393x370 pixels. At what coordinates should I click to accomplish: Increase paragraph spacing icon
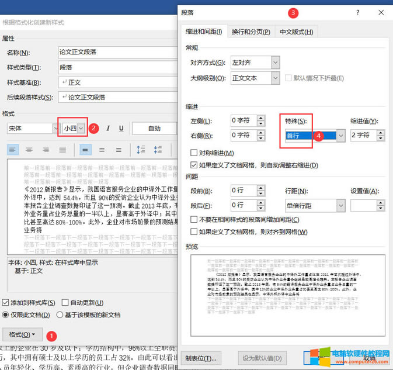pyautogui.click(x=141, y=150)
